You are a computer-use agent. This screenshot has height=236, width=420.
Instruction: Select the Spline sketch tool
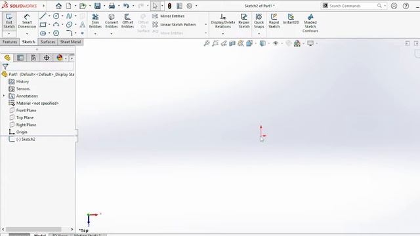(x=69, y=16)
